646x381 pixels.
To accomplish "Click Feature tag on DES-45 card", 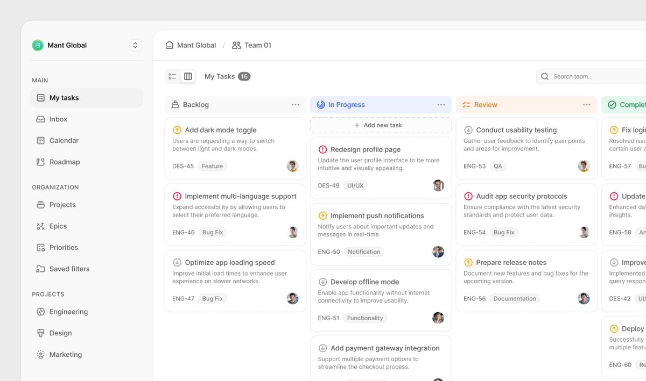I will 212,166.
